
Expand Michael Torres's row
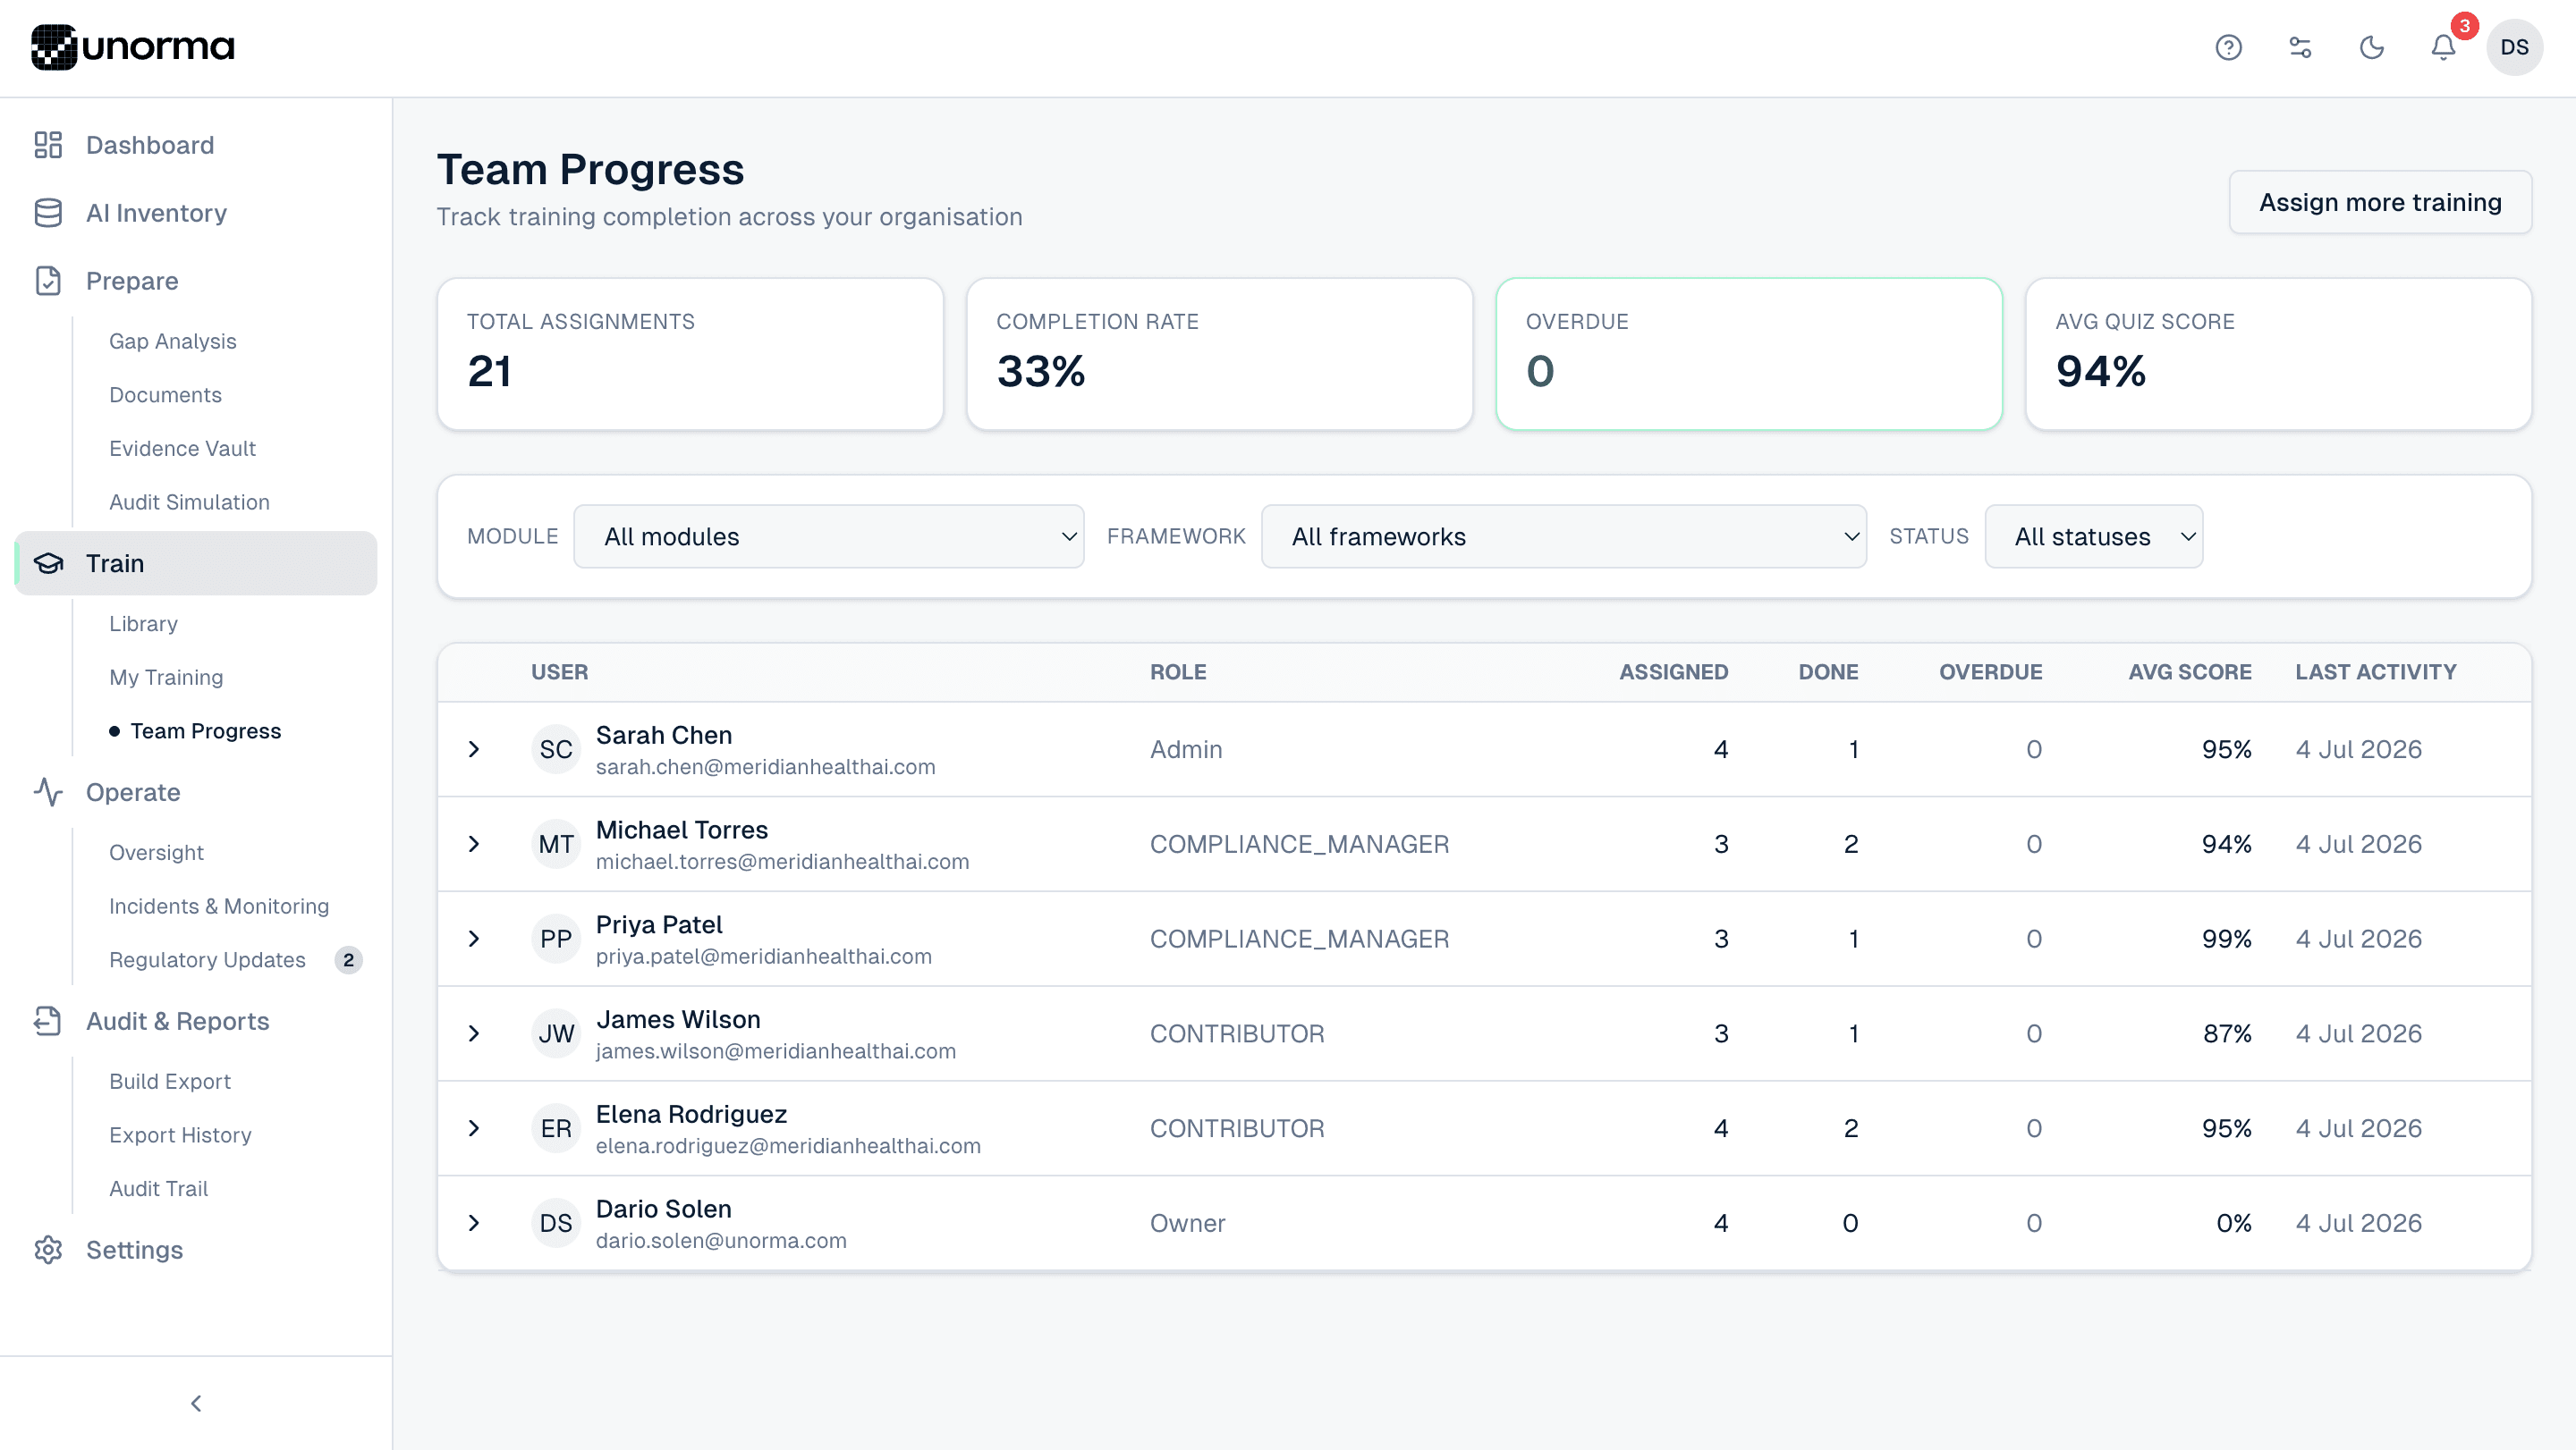point(474,845)
